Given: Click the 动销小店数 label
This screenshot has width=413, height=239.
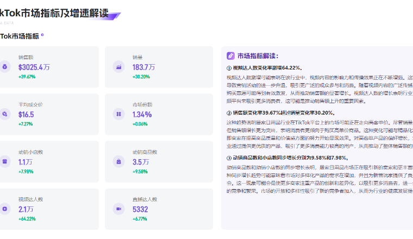Looking at the screenshot, I should pyautogui.click(x=30, y=152).
